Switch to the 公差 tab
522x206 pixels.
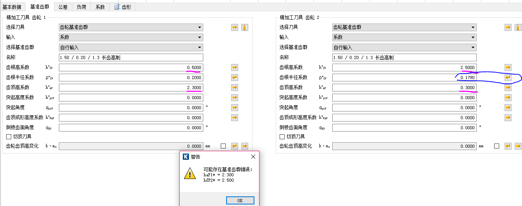point(63,7)
